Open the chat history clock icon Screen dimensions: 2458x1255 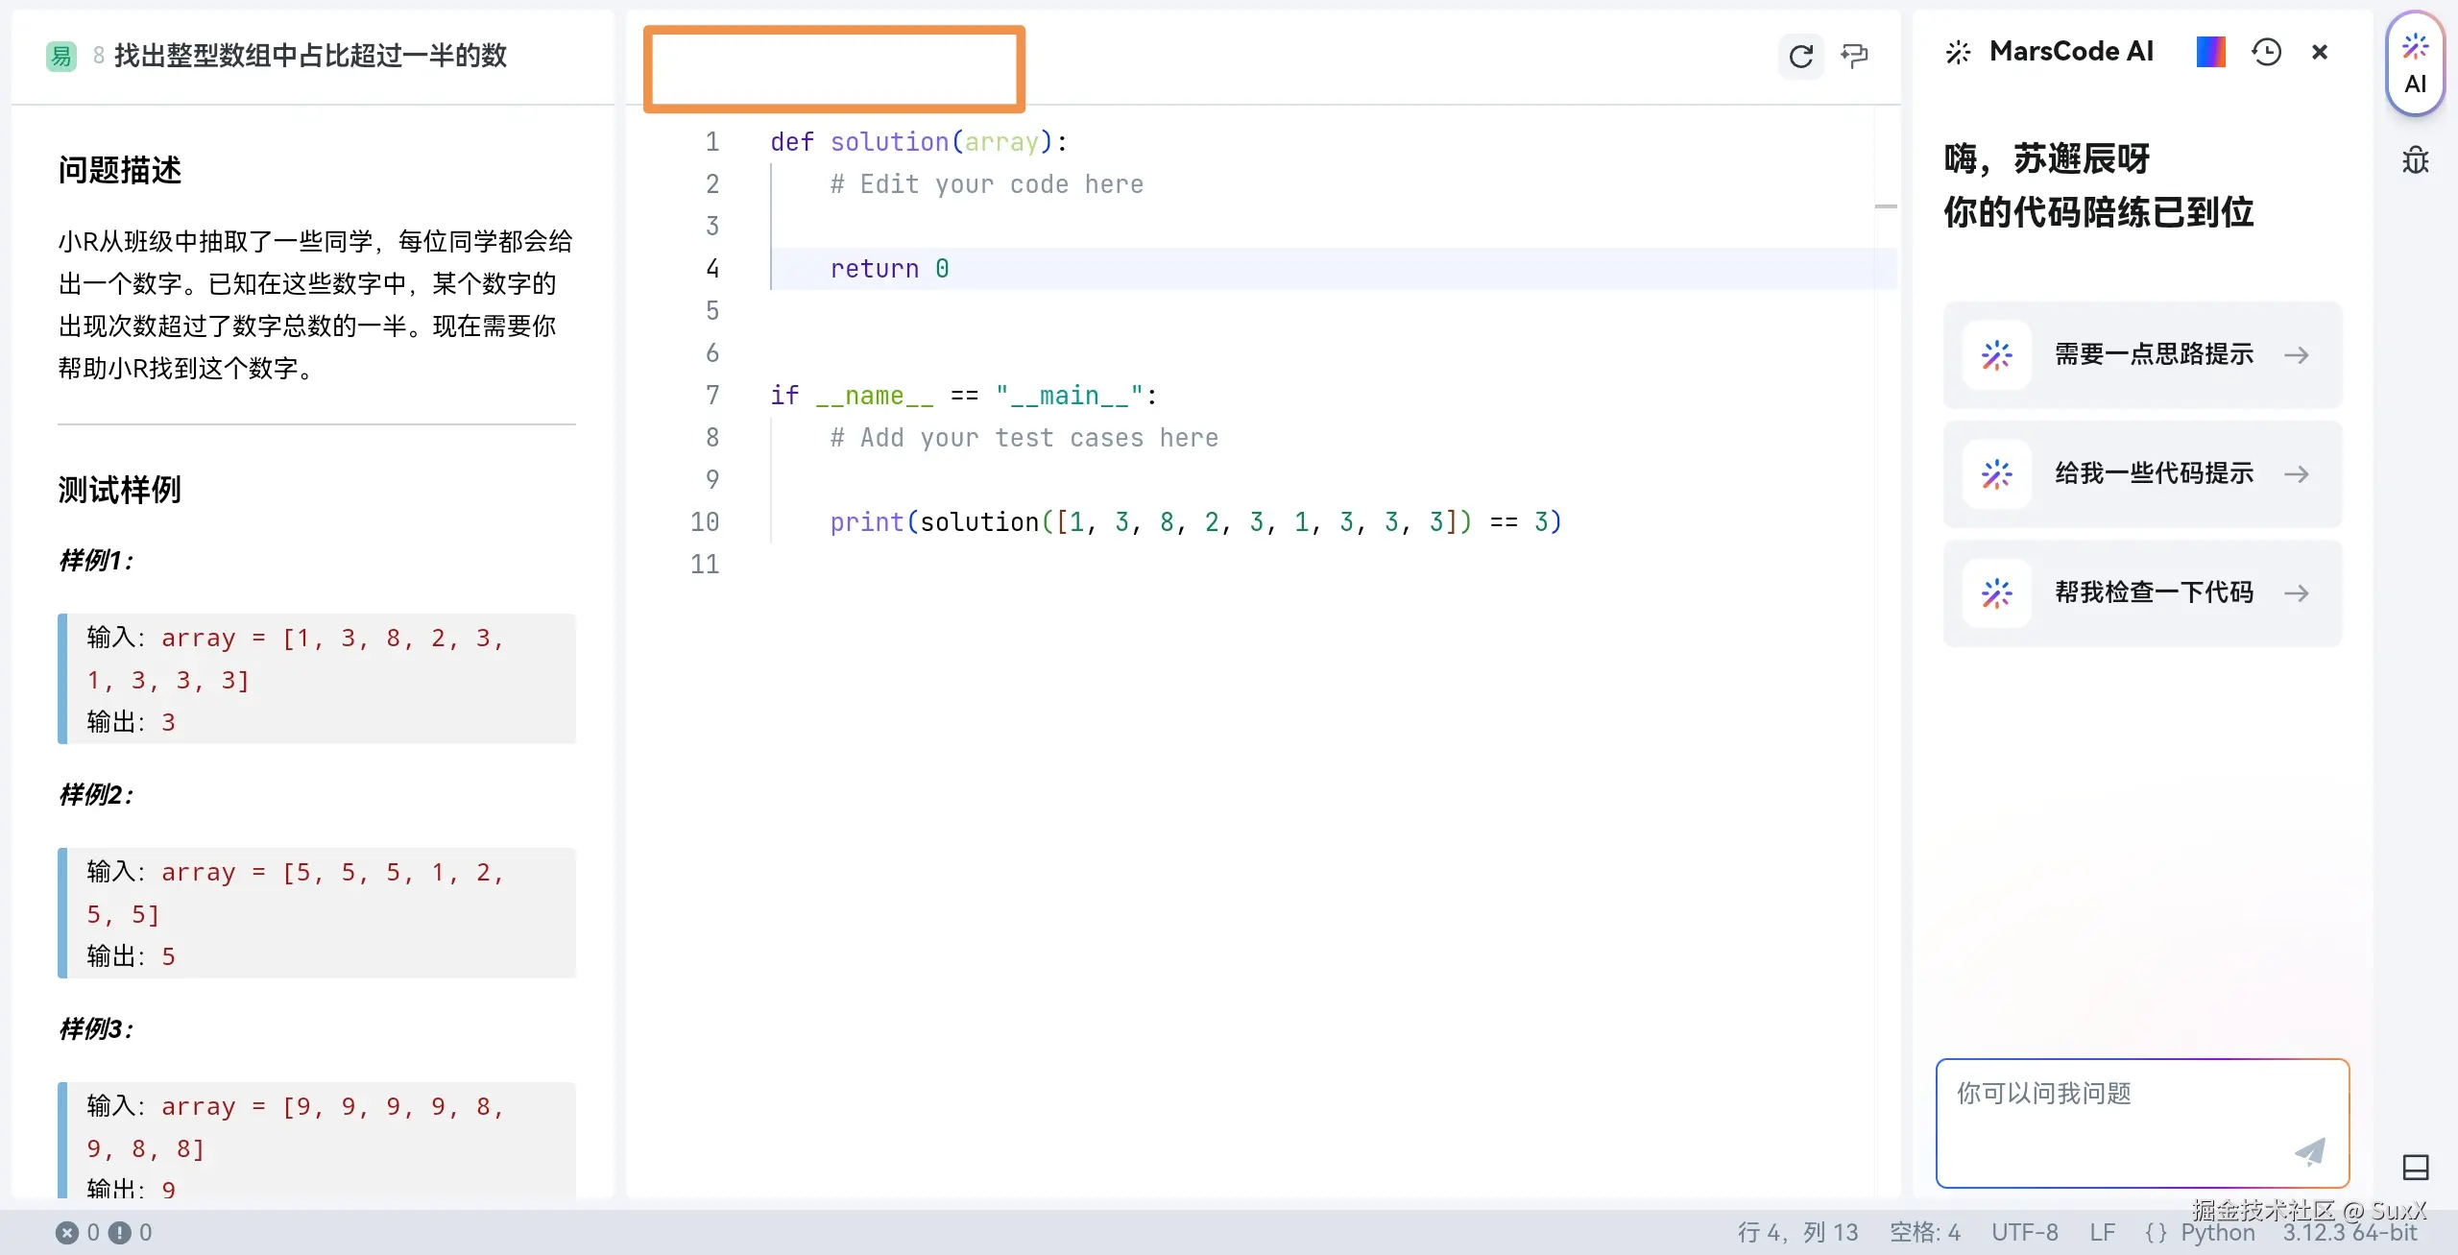pyautogui.click(x=2266, y=52)
